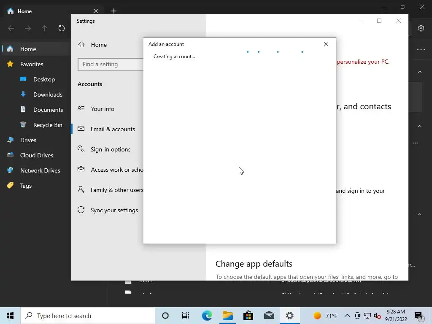The width and height of the screenshot is (432, 324).
Task: Click the Favorites star icon
Action: coord(10,64)
